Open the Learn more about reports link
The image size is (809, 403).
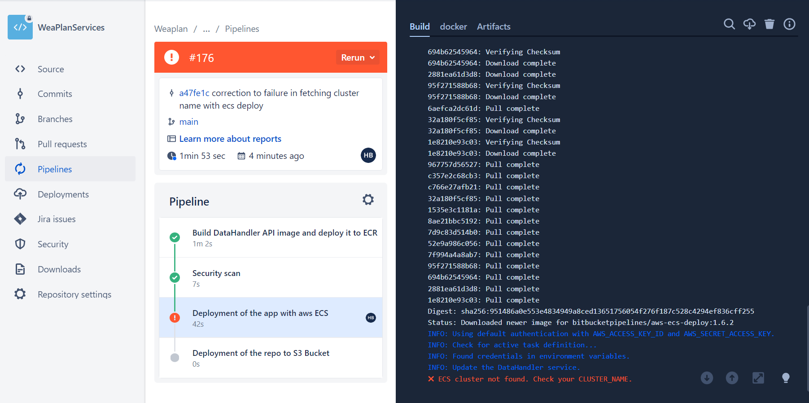(230, 139)
